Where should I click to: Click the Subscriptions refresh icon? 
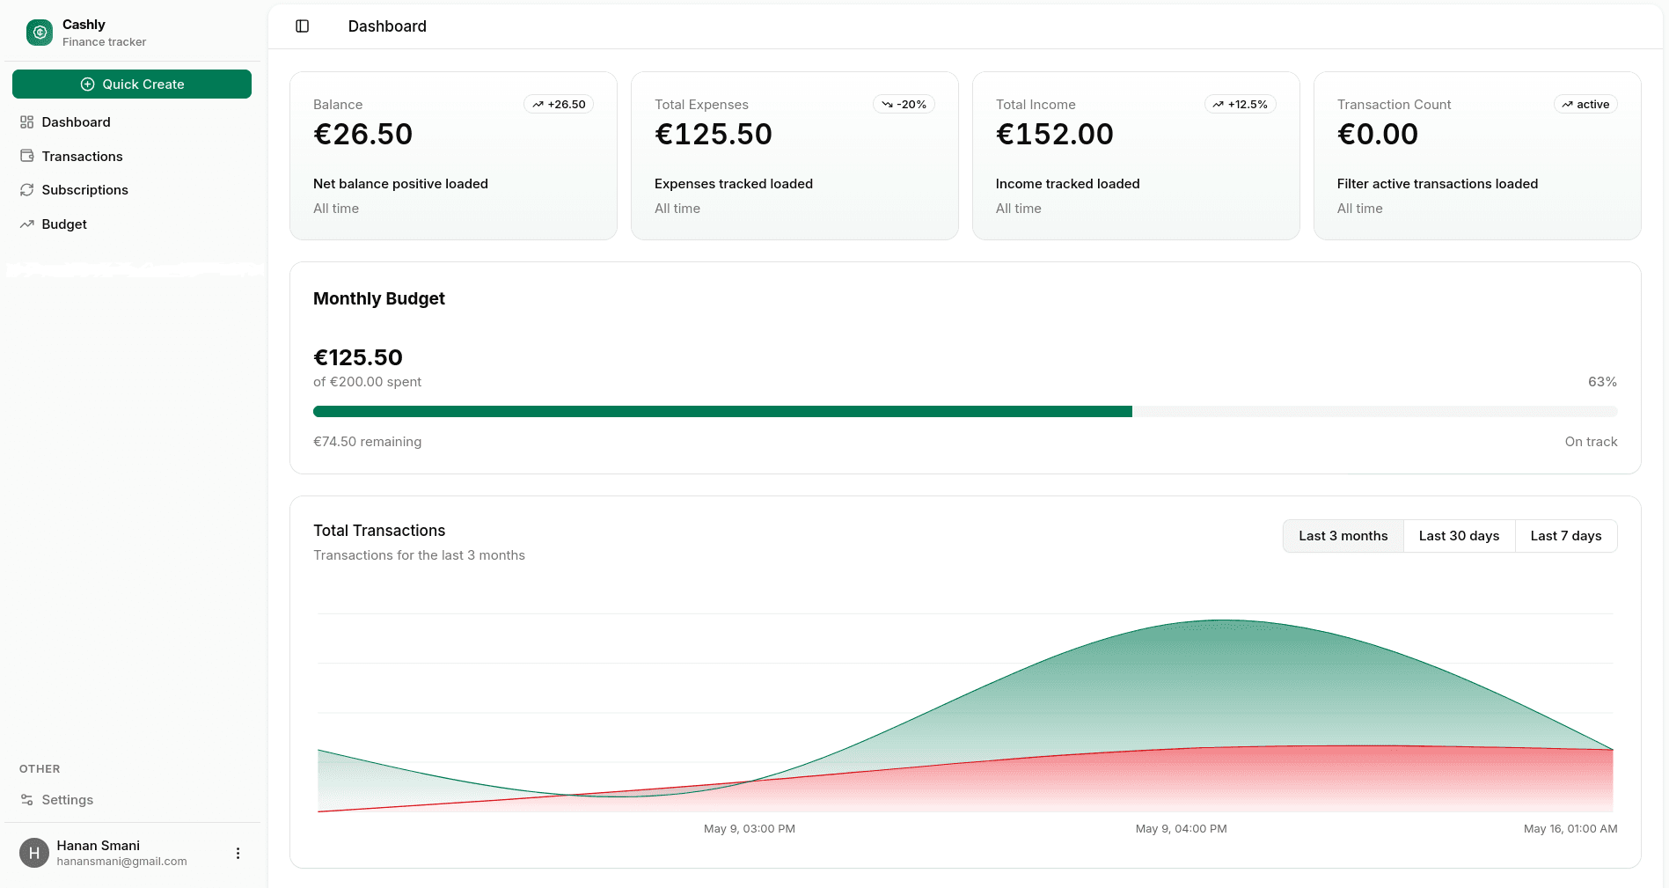27,190
